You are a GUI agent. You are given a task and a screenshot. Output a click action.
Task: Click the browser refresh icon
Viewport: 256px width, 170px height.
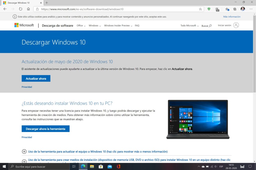(x=20, y=9)
